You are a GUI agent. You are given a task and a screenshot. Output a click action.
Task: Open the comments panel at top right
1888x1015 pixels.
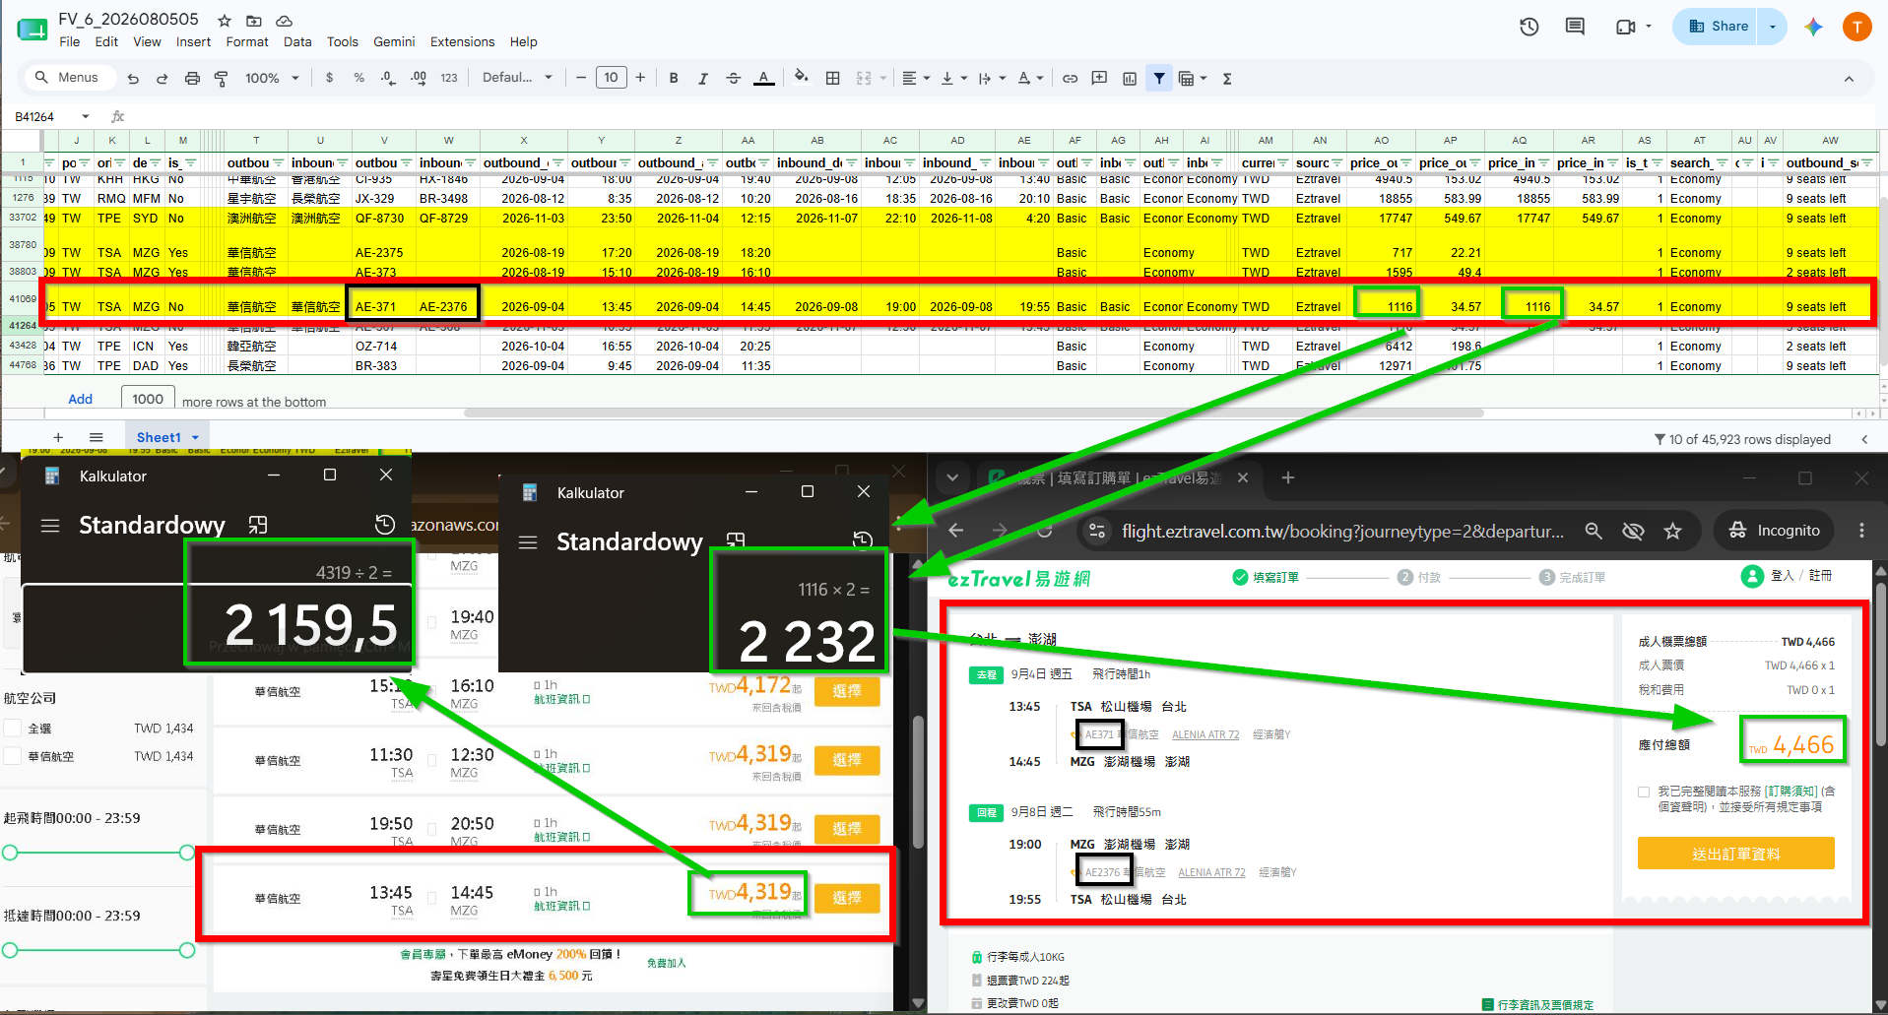click(x=1575, y=27)
